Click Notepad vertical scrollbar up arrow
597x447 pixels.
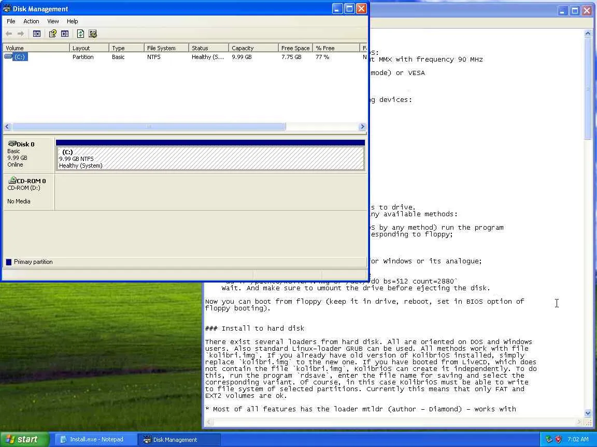[x=588, y=34]
